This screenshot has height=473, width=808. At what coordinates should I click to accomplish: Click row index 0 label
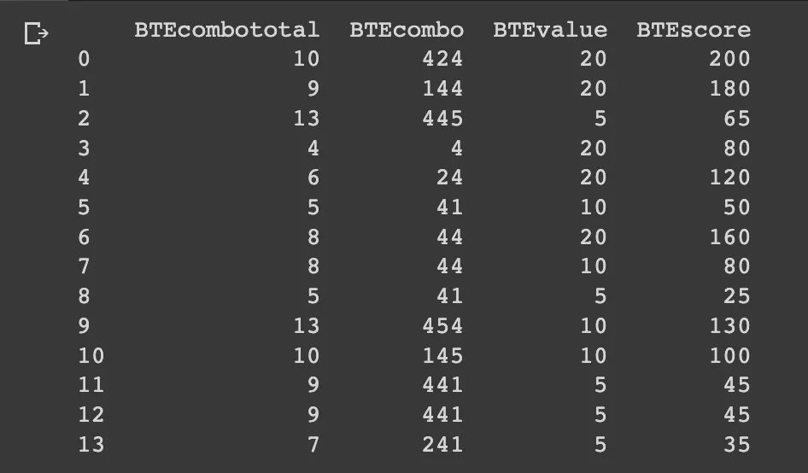(84, 59)
